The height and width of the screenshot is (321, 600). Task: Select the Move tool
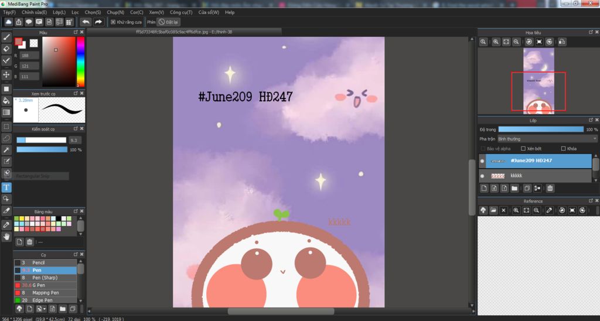[6, 74]
